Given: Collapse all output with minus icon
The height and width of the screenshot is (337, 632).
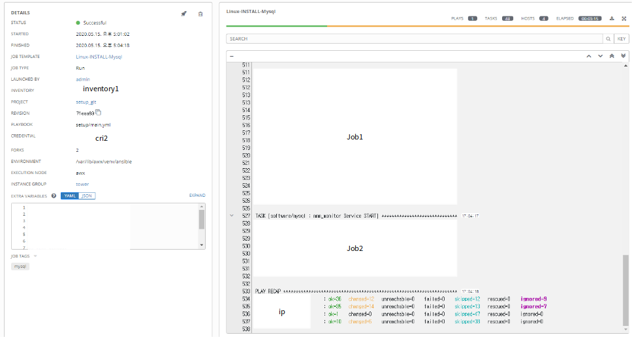Looking at the screenshot, I should pos(232,56).
